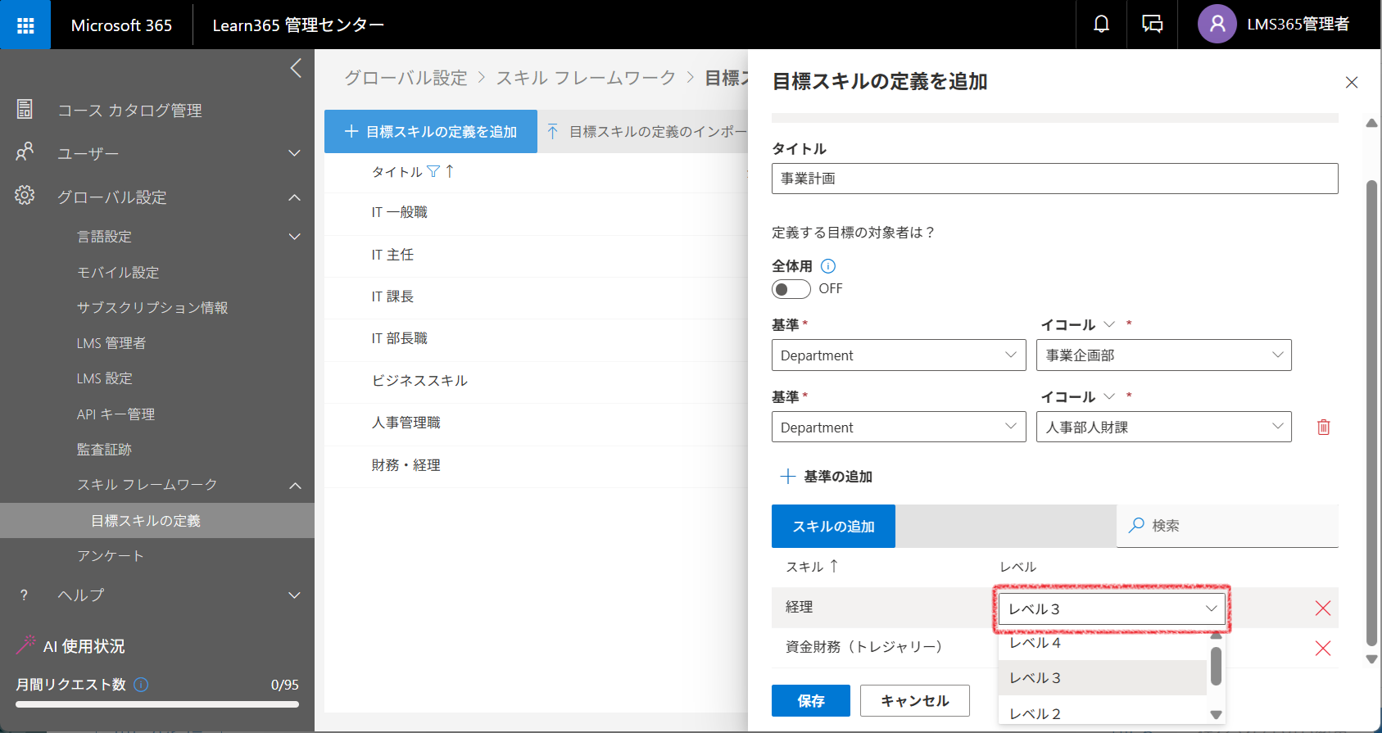
Task: Open the 監査証跡 menu item
Action: (104, 450)
